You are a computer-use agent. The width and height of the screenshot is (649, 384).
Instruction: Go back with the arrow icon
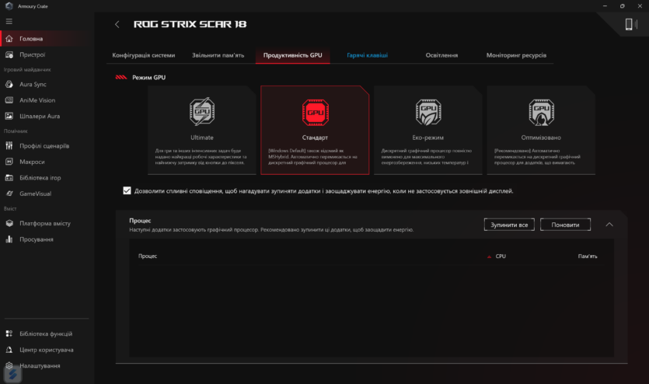tap(117, 24)
